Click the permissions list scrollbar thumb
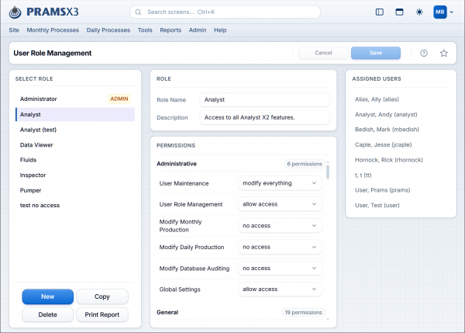Screen dimensions: 465x333 [x=328, y=172]
